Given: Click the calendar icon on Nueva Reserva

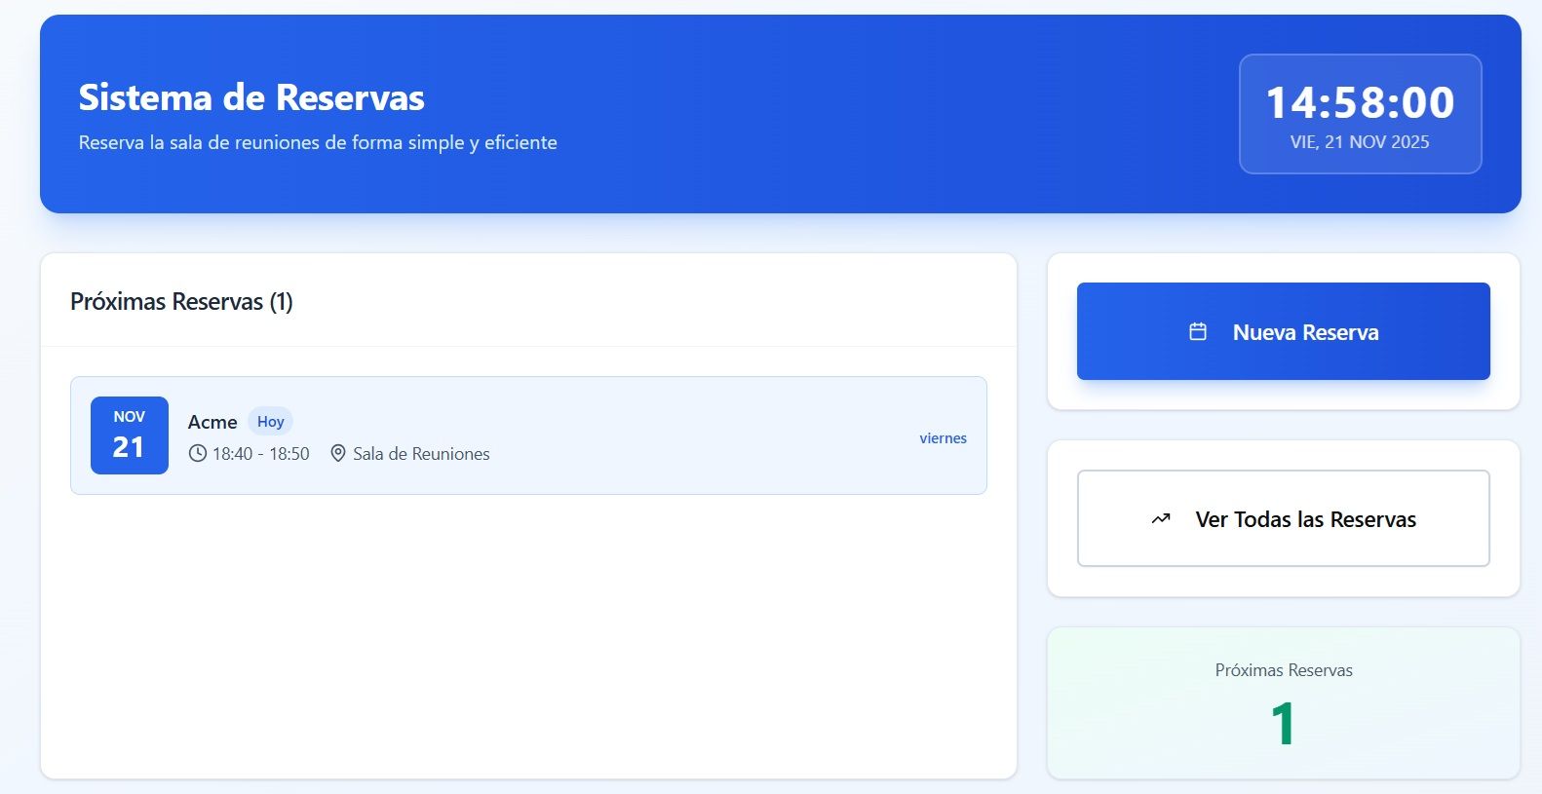Looking at the screenshot, I should (x=1198, y=332).
